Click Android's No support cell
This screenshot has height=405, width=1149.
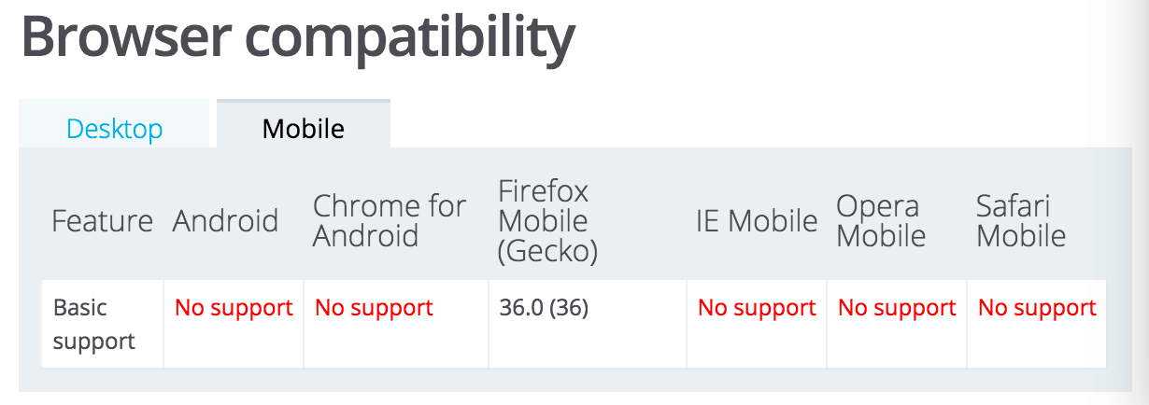pos(234,308)
